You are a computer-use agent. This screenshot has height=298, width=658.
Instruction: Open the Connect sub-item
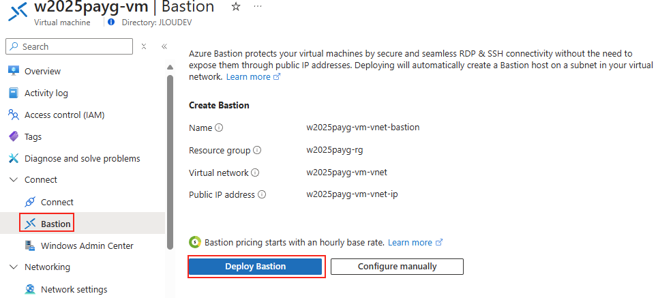(57, 203)
